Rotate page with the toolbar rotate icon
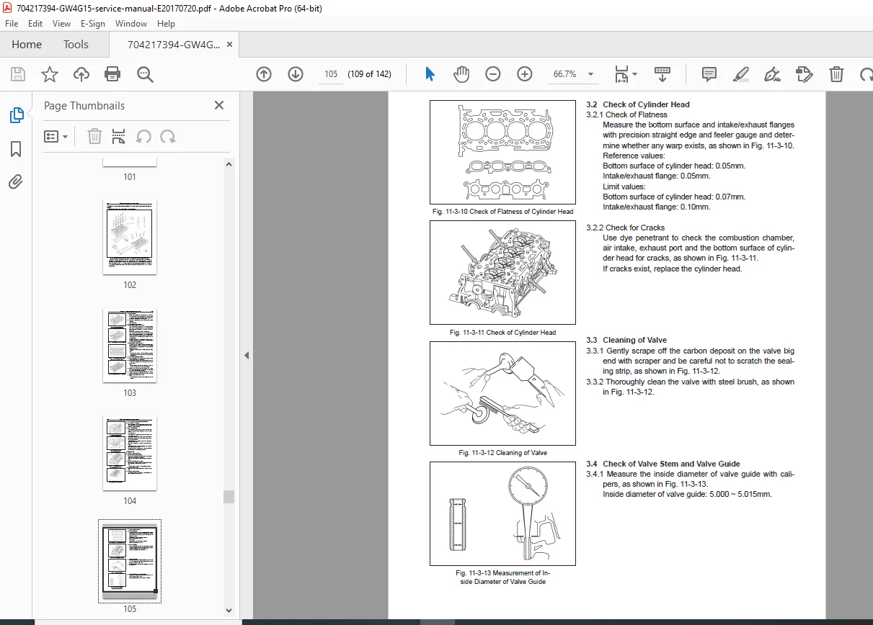 pyautogui.click(x=866, y=74)
